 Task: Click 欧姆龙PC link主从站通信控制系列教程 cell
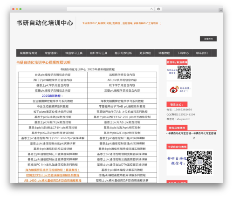tap(53, 164)
